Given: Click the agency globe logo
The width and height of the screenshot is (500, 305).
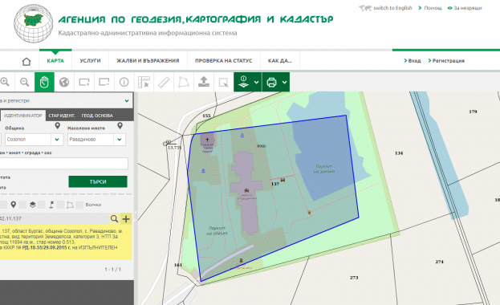Looking at the screenshot, I should (x=33, y=23).
